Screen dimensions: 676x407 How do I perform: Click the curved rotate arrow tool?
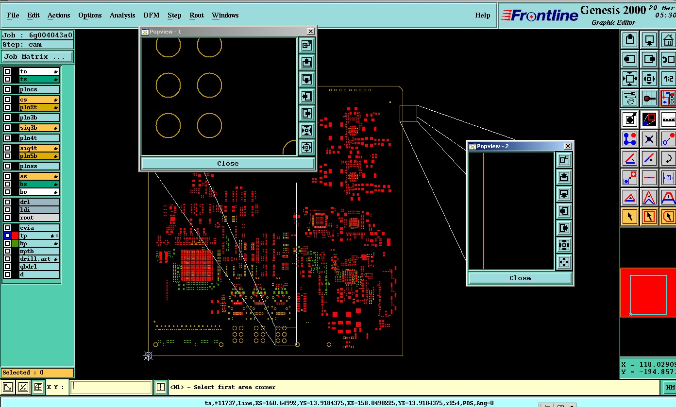669,158
